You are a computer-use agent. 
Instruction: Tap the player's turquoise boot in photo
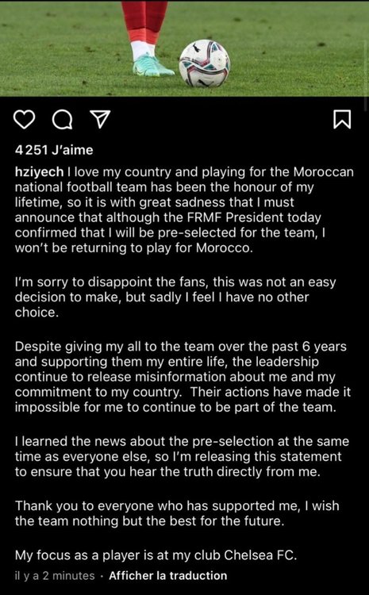pyautogui.click(x=153, y=65)
